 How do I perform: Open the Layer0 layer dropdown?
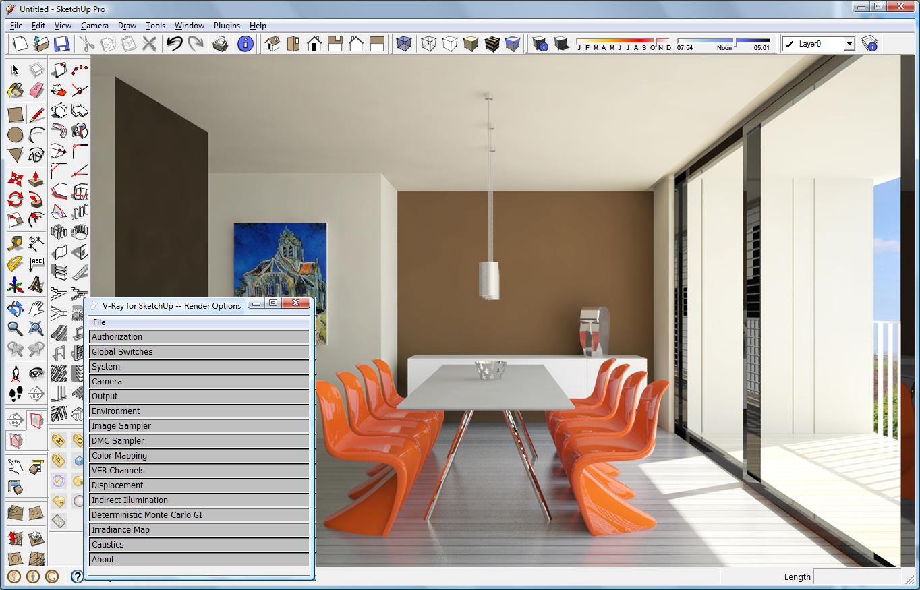(849, 44)
